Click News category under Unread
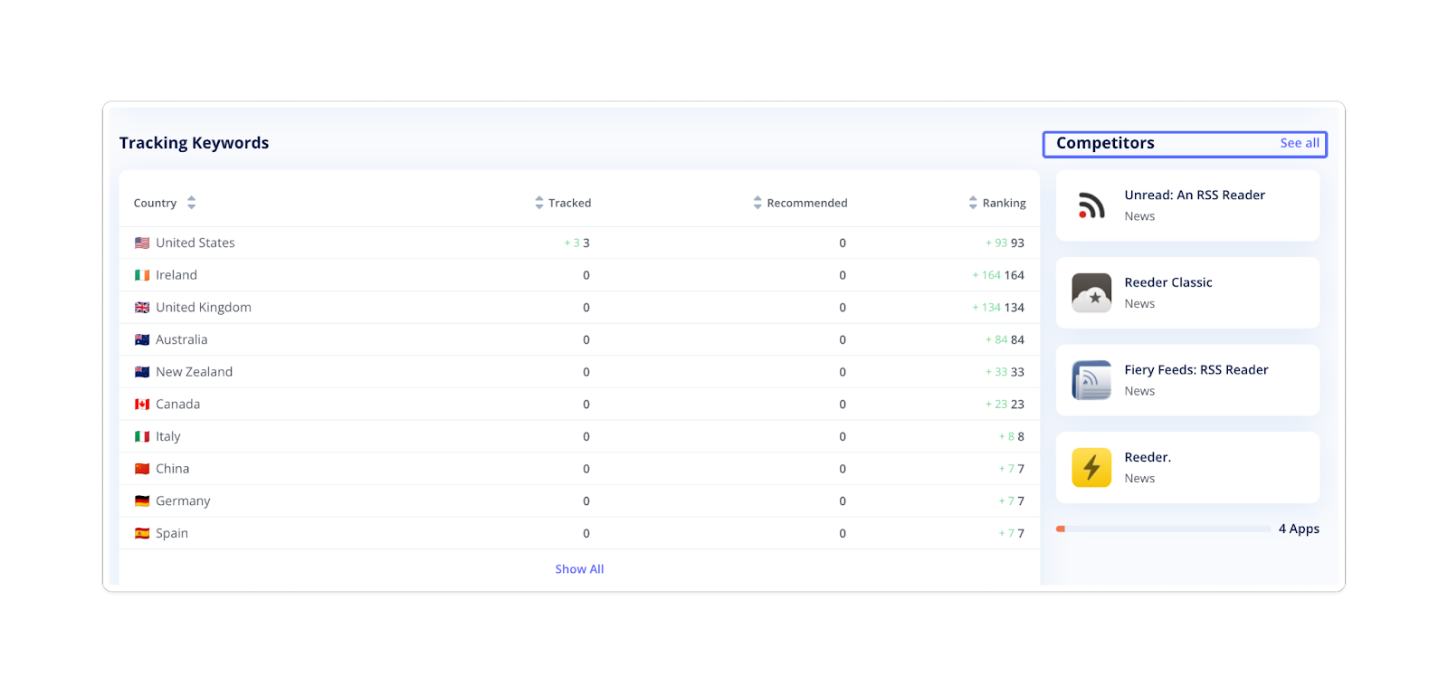1448x696 pixels. click(x=1139, y=216)
